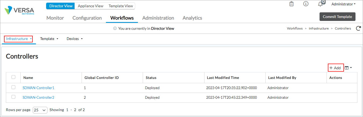This screenshot has width=363, height=117.
Task: Expand the Template dropdown menu
Action: point(49,39)
